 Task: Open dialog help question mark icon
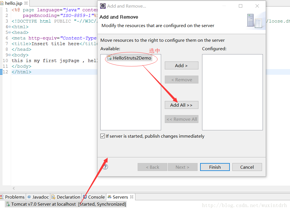click(105, 167)
